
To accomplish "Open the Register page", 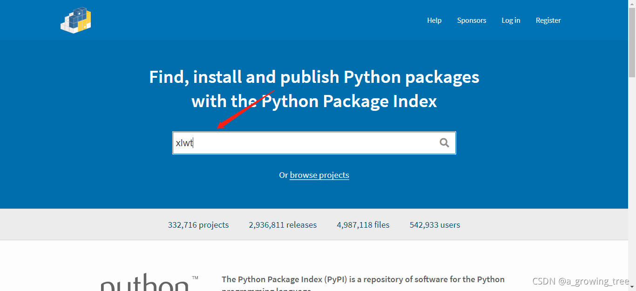I will [x=548, y=20].
